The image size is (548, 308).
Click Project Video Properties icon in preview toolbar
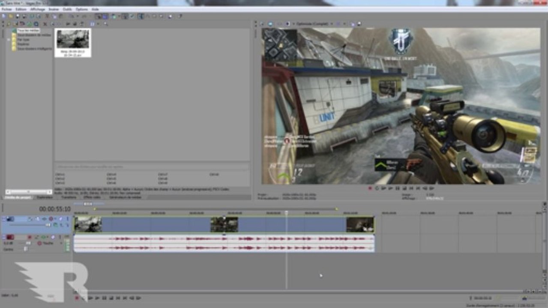tap(261, 24)
